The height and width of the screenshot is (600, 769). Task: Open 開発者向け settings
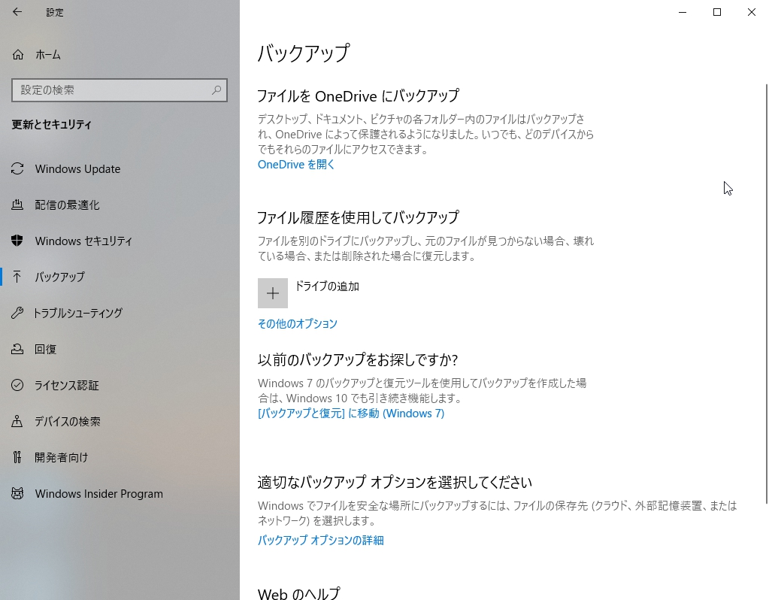tap(59, 457)
